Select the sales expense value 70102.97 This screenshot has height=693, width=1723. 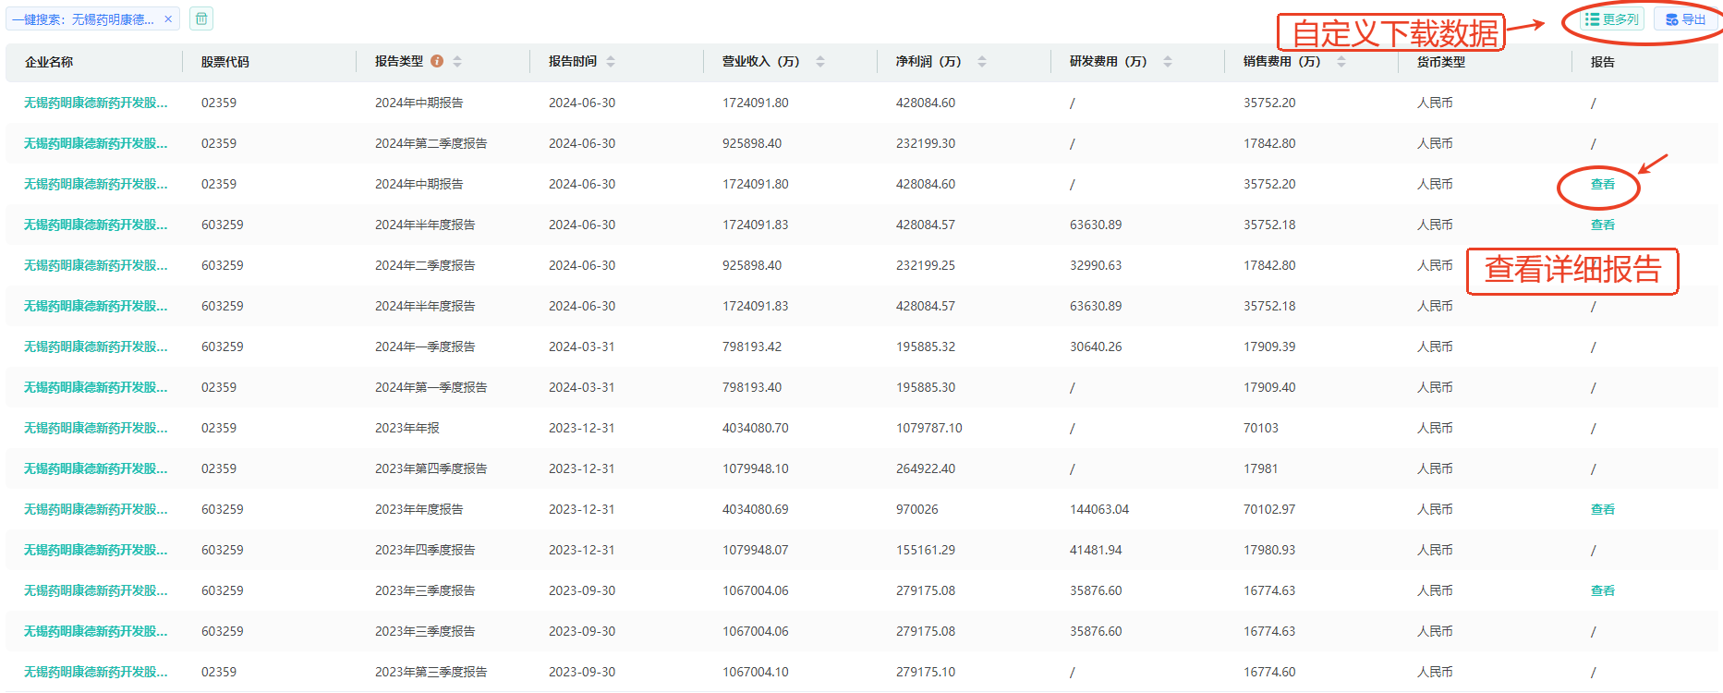click(1269, 509)
